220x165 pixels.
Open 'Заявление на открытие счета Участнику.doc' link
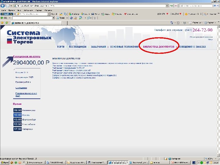[x=74, y=78]
